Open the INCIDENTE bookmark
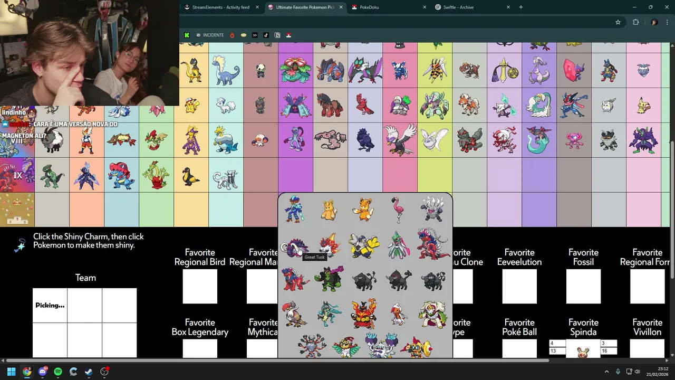The width and height of the screenshot is (675, 380). pos(210,35)
